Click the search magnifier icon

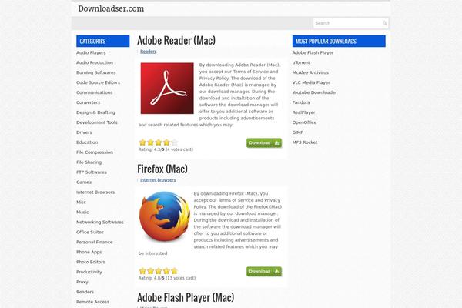384,23
